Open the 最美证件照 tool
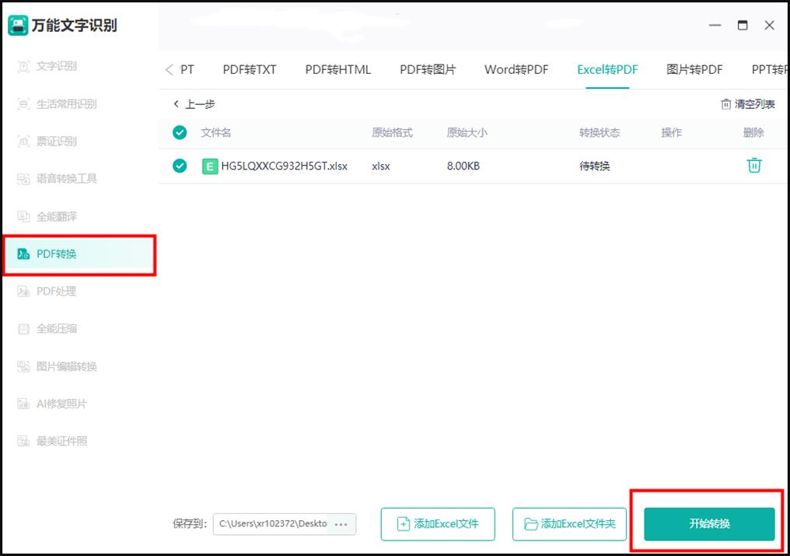This screenshot has height=556, width=790. pos(56,441)
